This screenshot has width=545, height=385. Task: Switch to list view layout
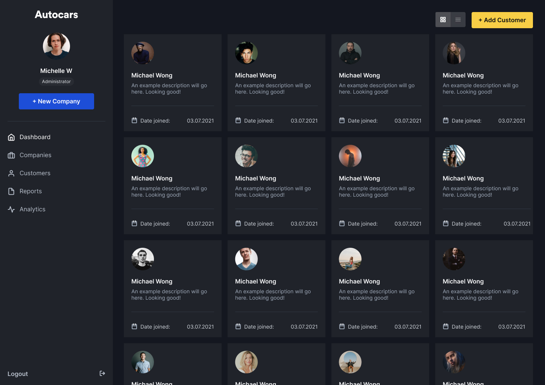point(458,20)
